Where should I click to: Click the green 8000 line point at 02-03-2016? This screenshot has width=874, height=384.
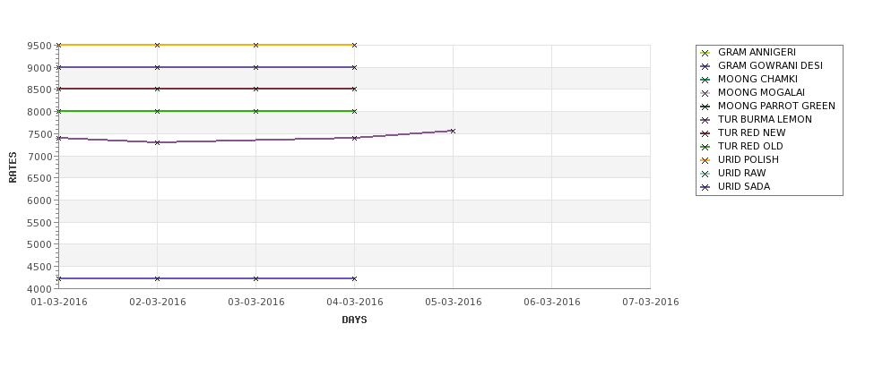point(157,111)
